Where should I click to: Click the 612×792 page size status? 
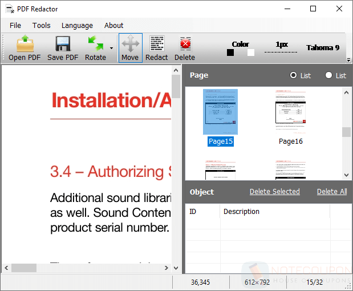click(257, 282)
